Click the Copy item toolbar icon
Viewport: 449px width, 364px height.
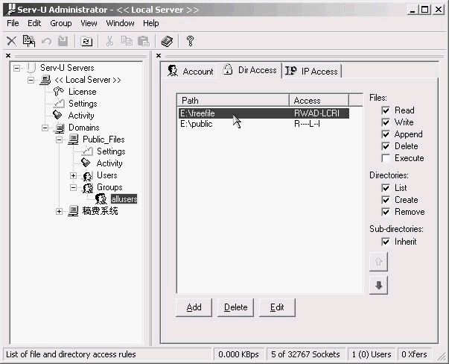(x=29, y=41)
